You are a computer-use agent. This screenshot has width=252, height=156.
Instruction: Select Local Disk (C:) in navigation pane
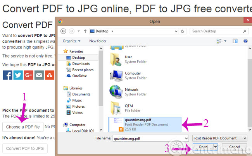click(83, 131)
